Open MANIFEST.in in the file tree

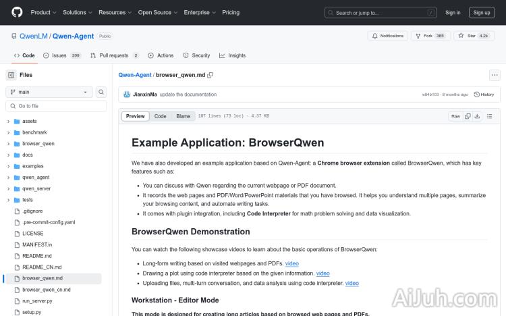pos(37,245)
